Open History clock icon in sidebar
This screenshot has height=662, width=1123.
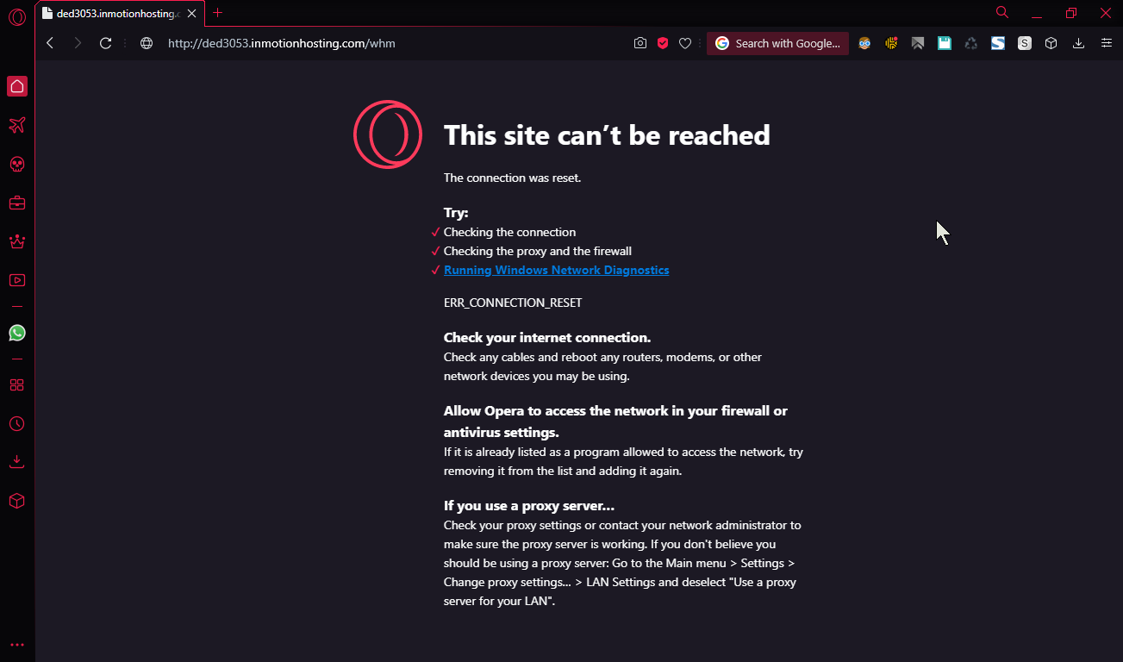click(17, 424)
